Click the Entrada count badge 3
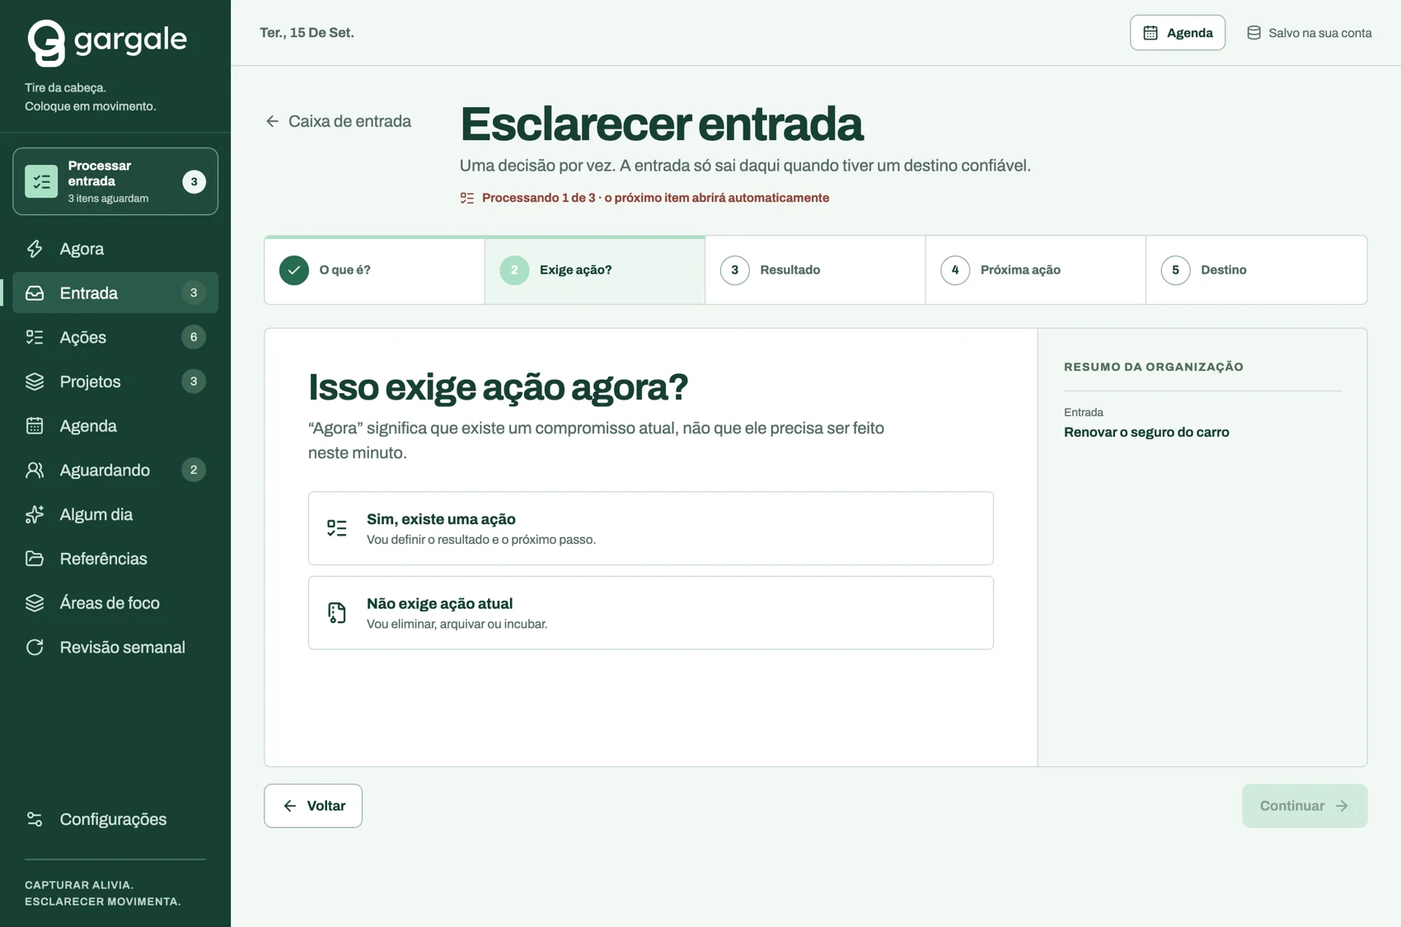 click(194, 293)
